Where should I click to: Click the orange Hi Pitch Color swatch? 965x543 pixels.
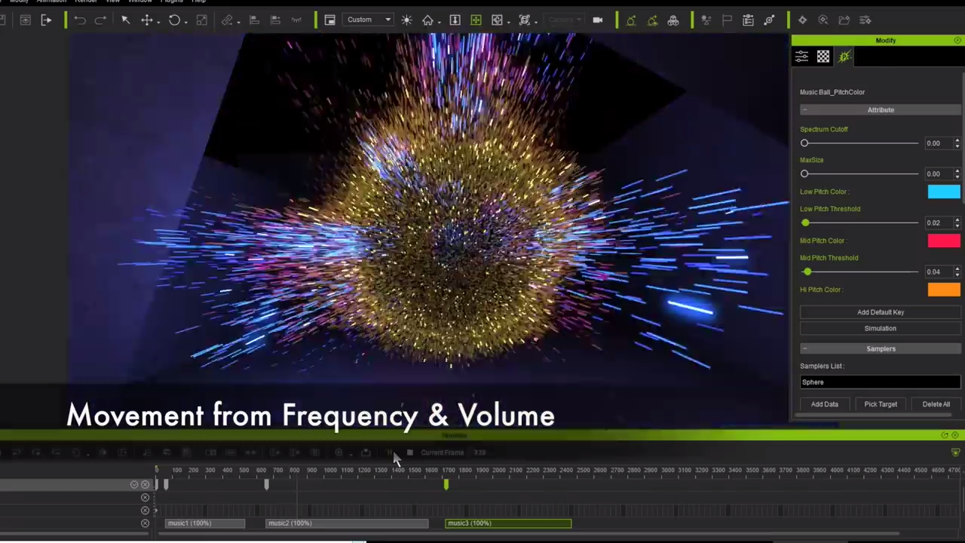(944, 290)
